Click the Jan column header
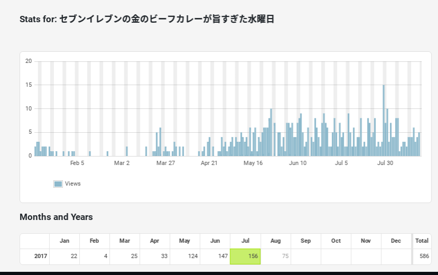The image size is (438, 275). coord(65,241)
